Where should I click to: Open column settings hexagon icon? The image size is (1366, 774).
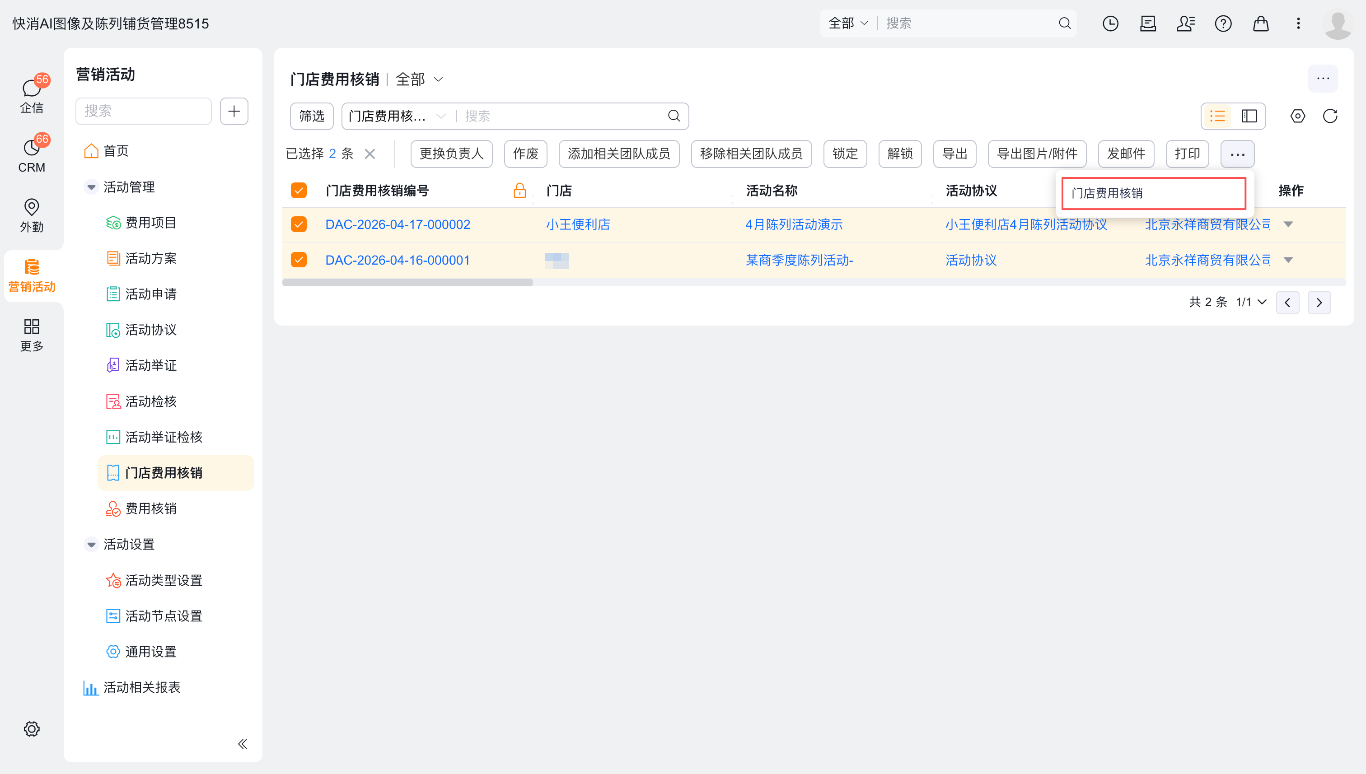1297,116
